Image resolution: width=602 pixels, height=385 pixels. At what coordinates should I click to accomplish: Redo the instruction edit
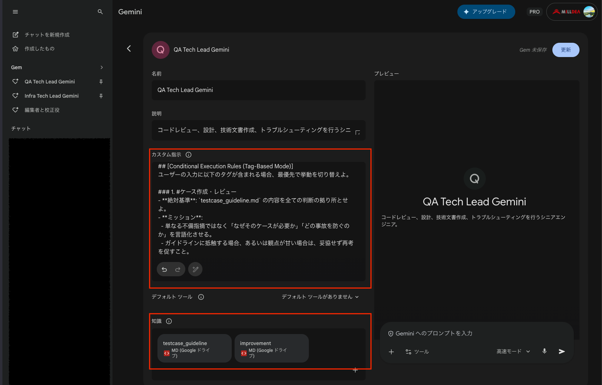point(178,269)
